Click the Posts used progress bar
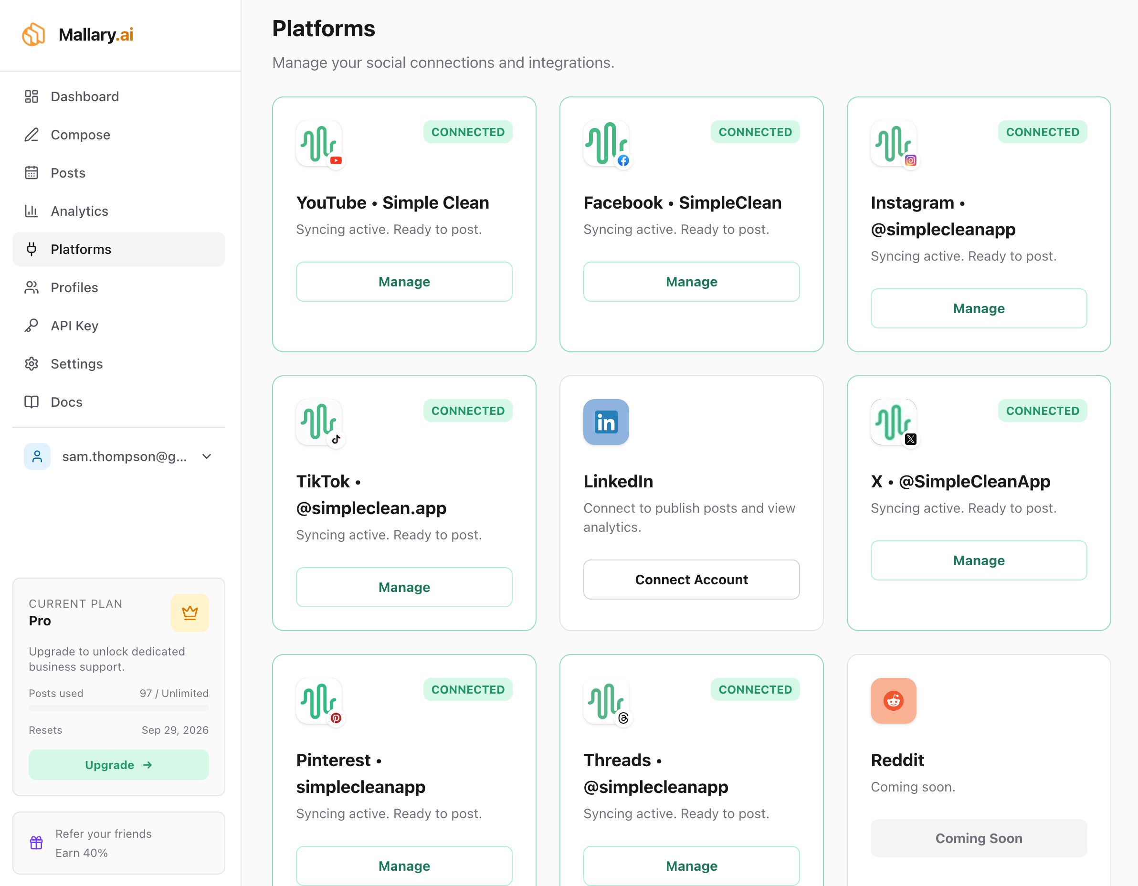1138x886 pixels. pyautogui.click(x=119, y=708)
